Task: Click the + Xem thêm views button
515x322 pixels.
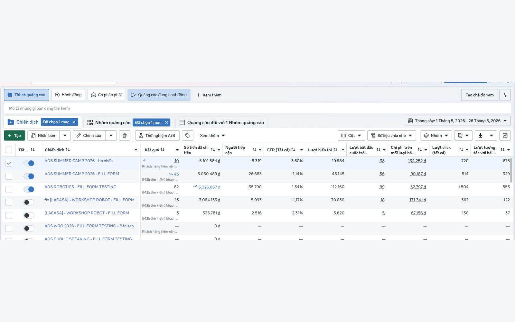Action: pos(209,95)
